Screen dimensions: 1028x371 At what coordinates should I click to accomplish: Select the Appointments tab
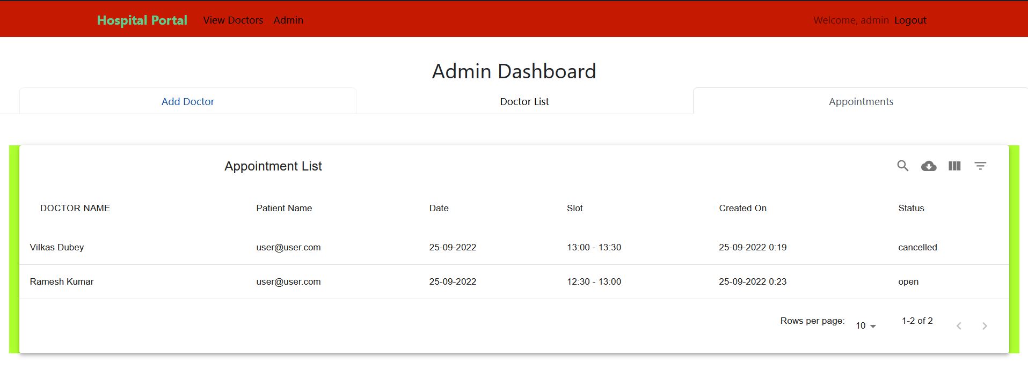(x=861, y=101)
